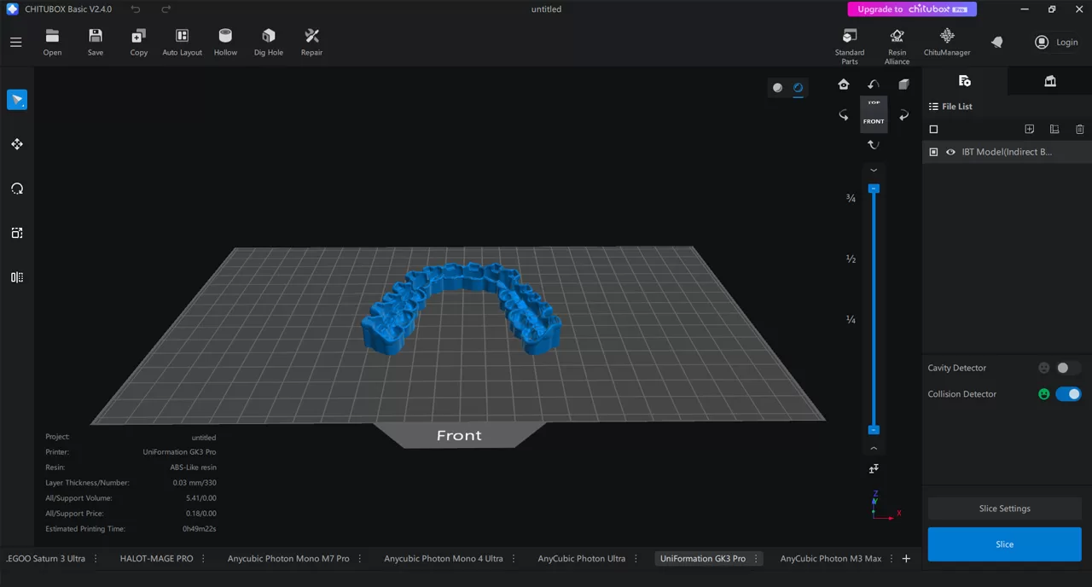The image size is (1092, 587).
Task: Click the down chevron above layer slider
Action: tap(874, 170)
